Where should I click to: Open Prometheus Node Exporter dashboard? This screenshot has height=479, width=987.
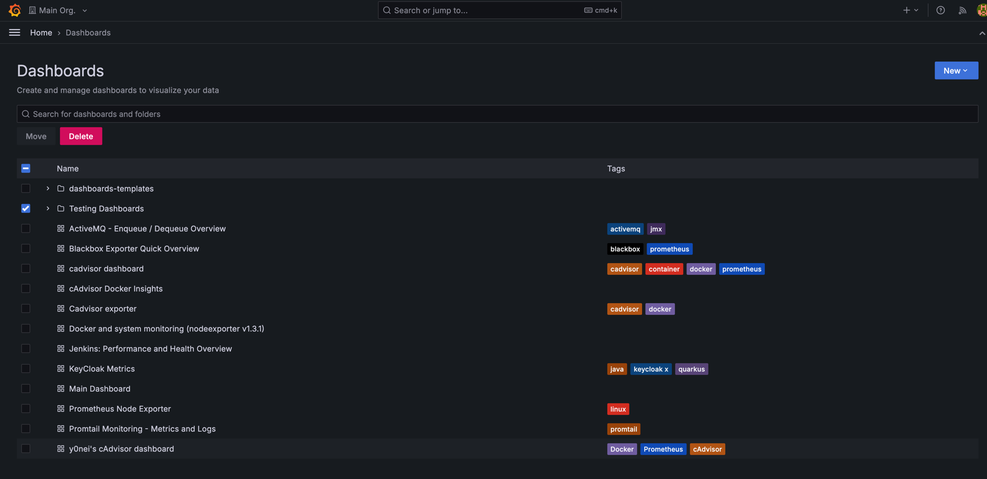120,409
